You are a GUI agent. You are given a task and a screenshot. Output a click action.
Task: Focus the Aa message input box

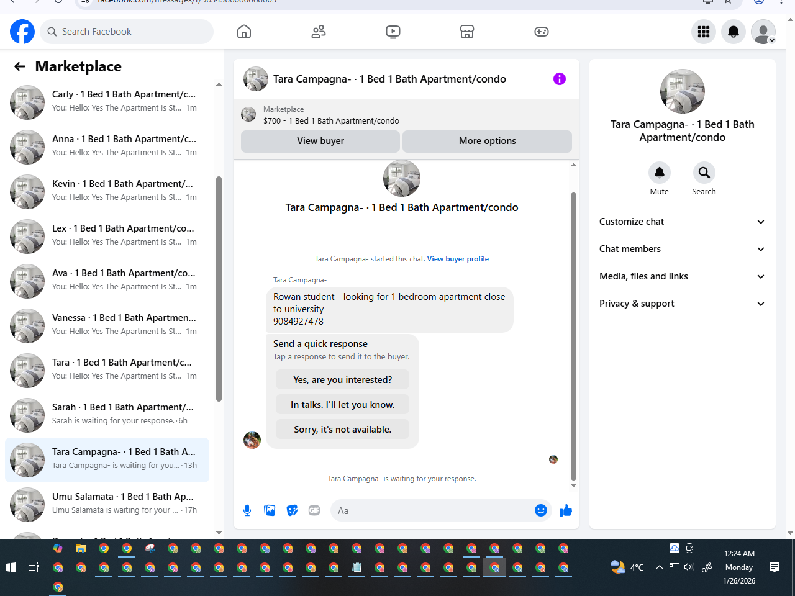pyautogui.click(x=433, y=510)
